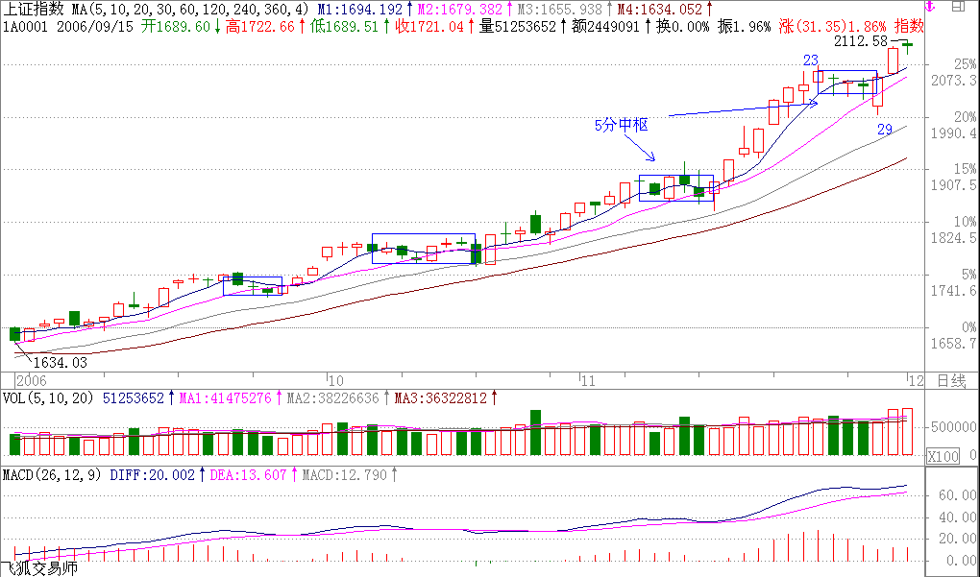Click the blue 23 annotation above candles
This screenshot has width=980, height=577.
811,60
